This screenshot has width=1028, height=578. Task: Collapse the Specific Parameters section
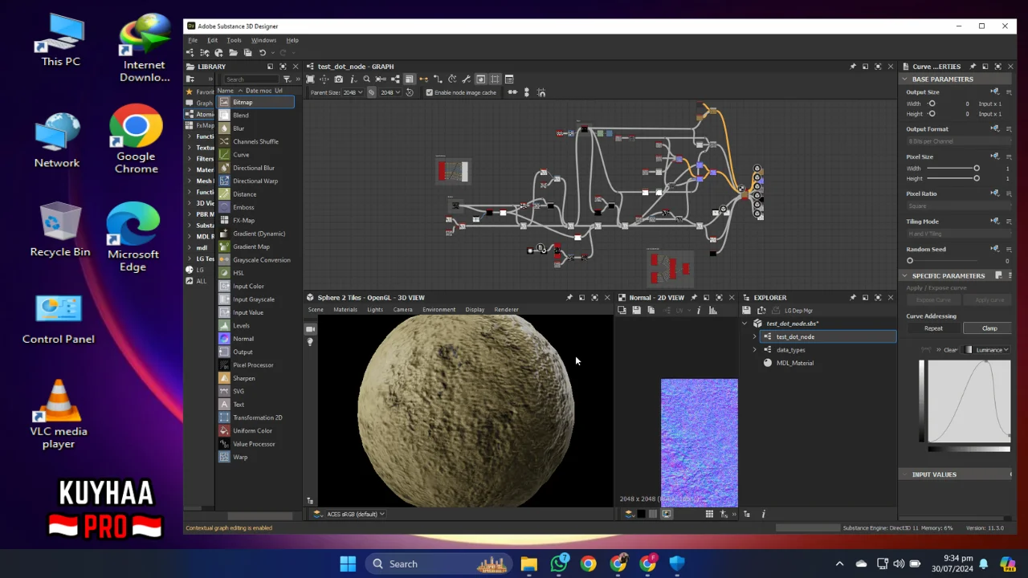[905, 276]
